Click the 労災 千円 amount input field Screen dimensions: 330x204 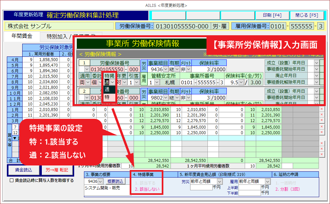[x=201, y=188]
